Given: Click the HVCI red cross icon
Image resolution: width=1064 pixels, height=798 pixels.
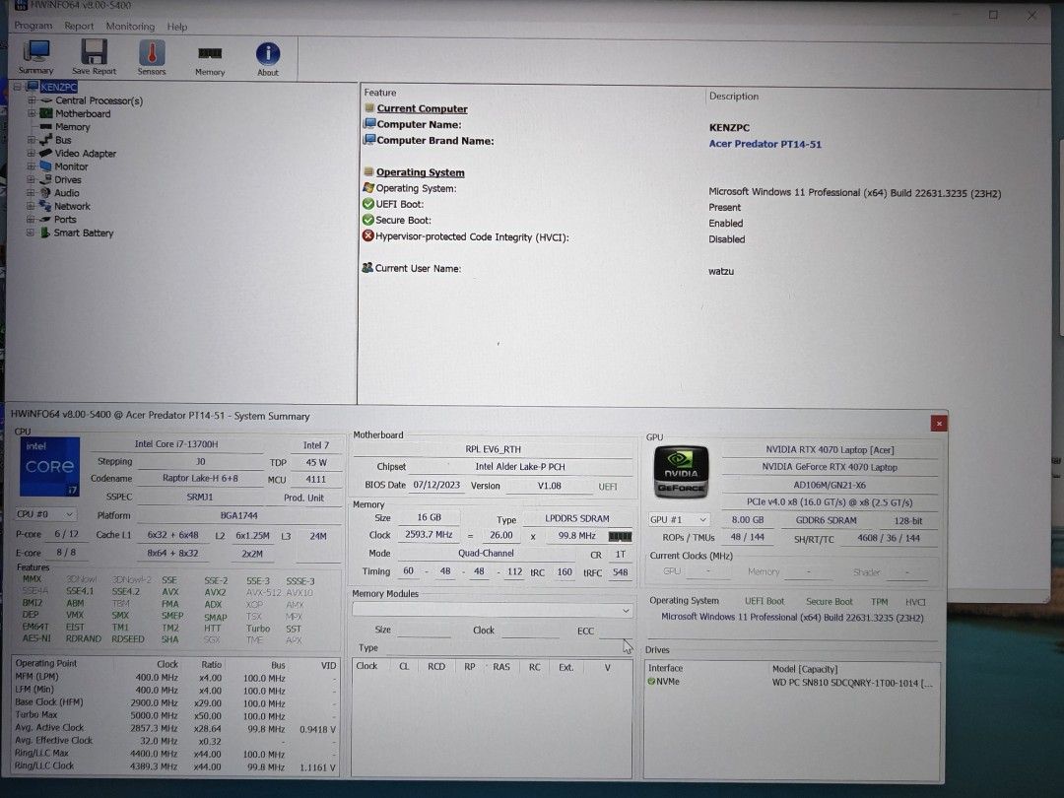Looking at the screenshot, I should coord(368,236).
